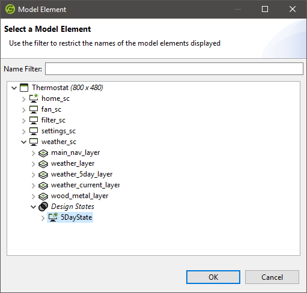The width and height of the screenshot is (307, 293).
Task: Click the weather_5day_layer layer icon
Action: tap(43, 175)
